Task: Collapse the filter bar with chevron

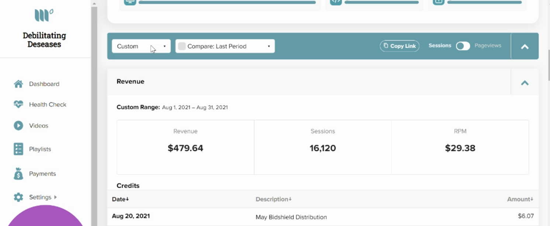Action: pos(525,46)
